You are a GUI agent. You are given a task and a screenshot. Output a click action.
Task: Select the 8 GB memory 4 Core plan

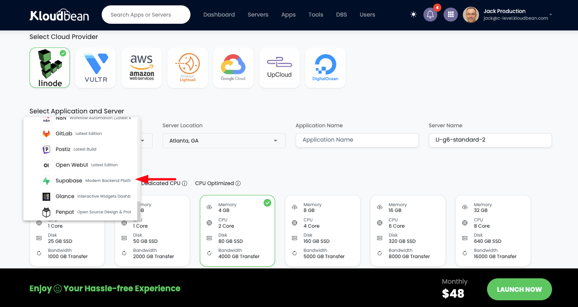323,231
